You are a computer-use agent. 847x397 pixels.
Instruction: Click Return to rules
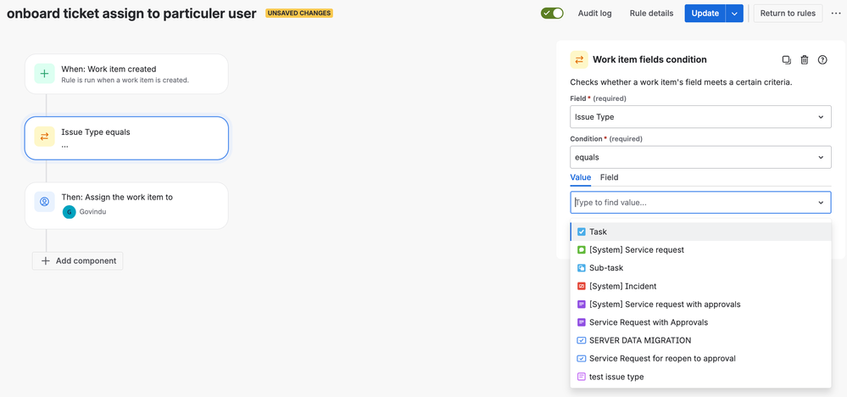(x=788, y=13)
